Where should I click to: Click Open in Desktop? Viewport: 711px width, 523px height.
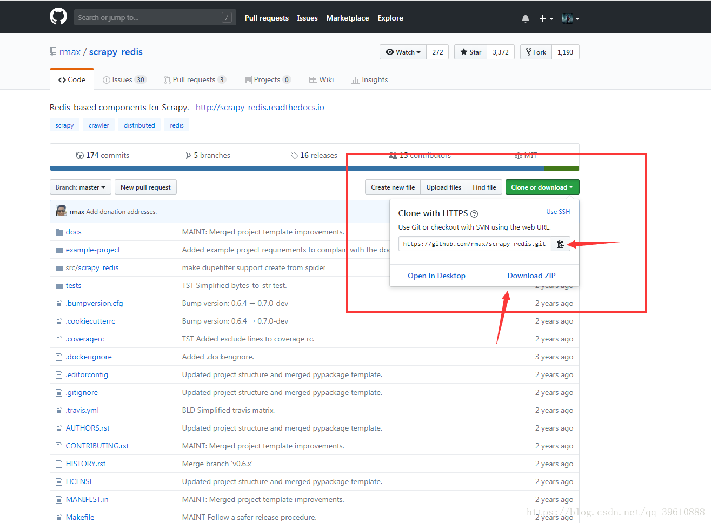pyautogui.click(x=436, y=276)
